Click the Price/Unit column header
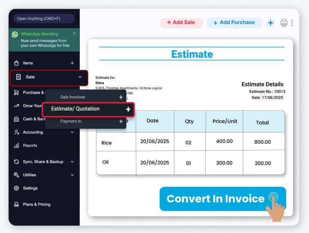309x233 pixels. (x=225, y=121)
